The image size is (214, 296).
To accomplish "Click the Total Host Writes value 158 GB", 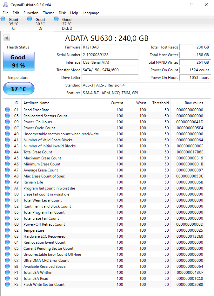I will click(195, 55).
